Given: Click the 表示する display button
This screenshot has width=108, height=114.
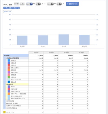Looking at the screenshot, I should pos(72,4).
